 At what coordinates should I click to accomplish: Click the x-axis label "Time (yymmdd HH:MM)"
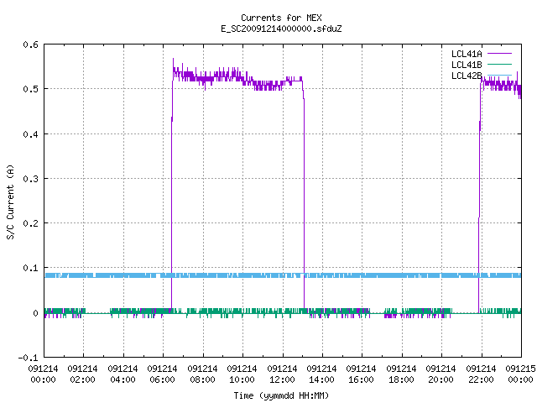[x=281, y=395]
